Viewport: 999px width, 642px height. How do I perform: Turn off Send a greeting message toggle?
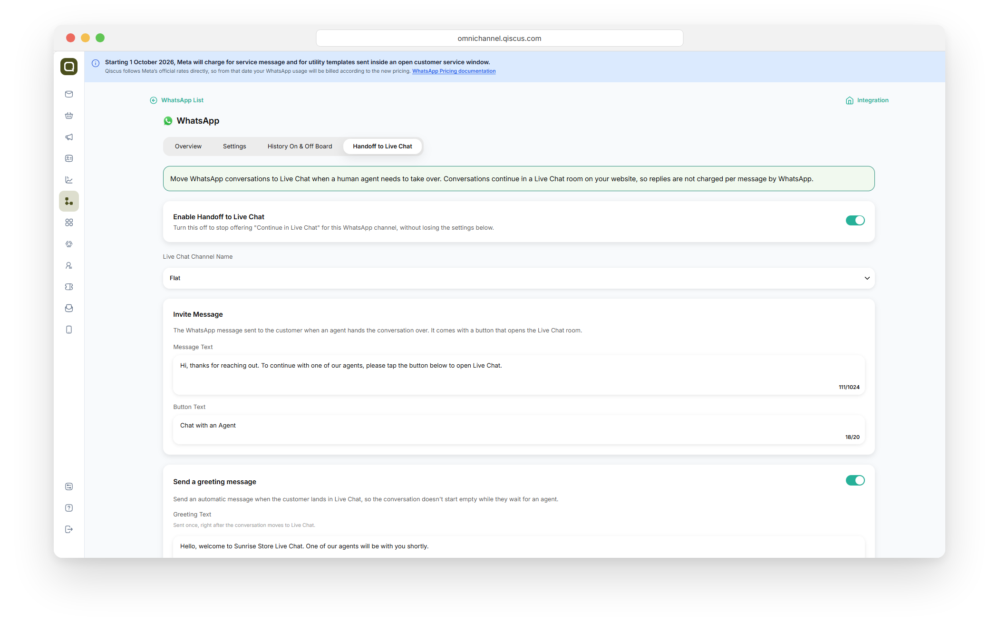point(855,480)
